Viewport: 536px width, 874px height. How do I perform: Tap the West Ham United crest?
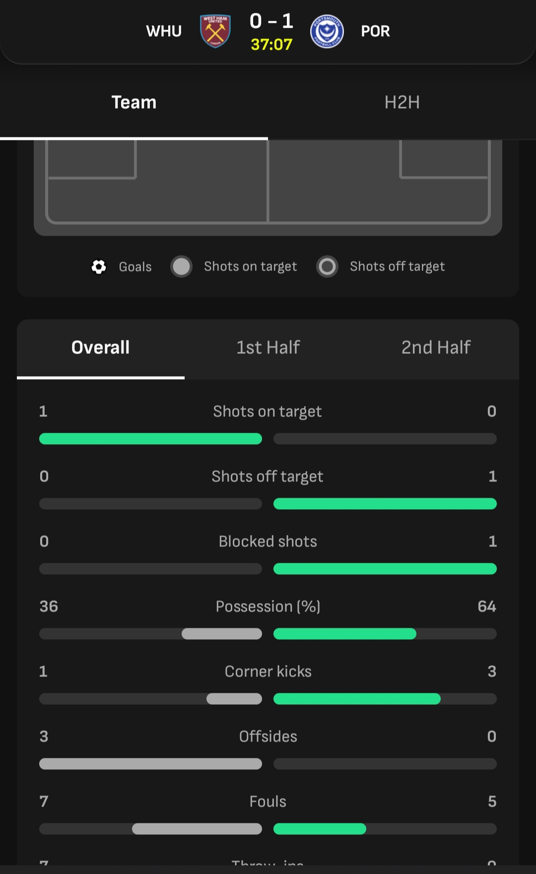215,31
